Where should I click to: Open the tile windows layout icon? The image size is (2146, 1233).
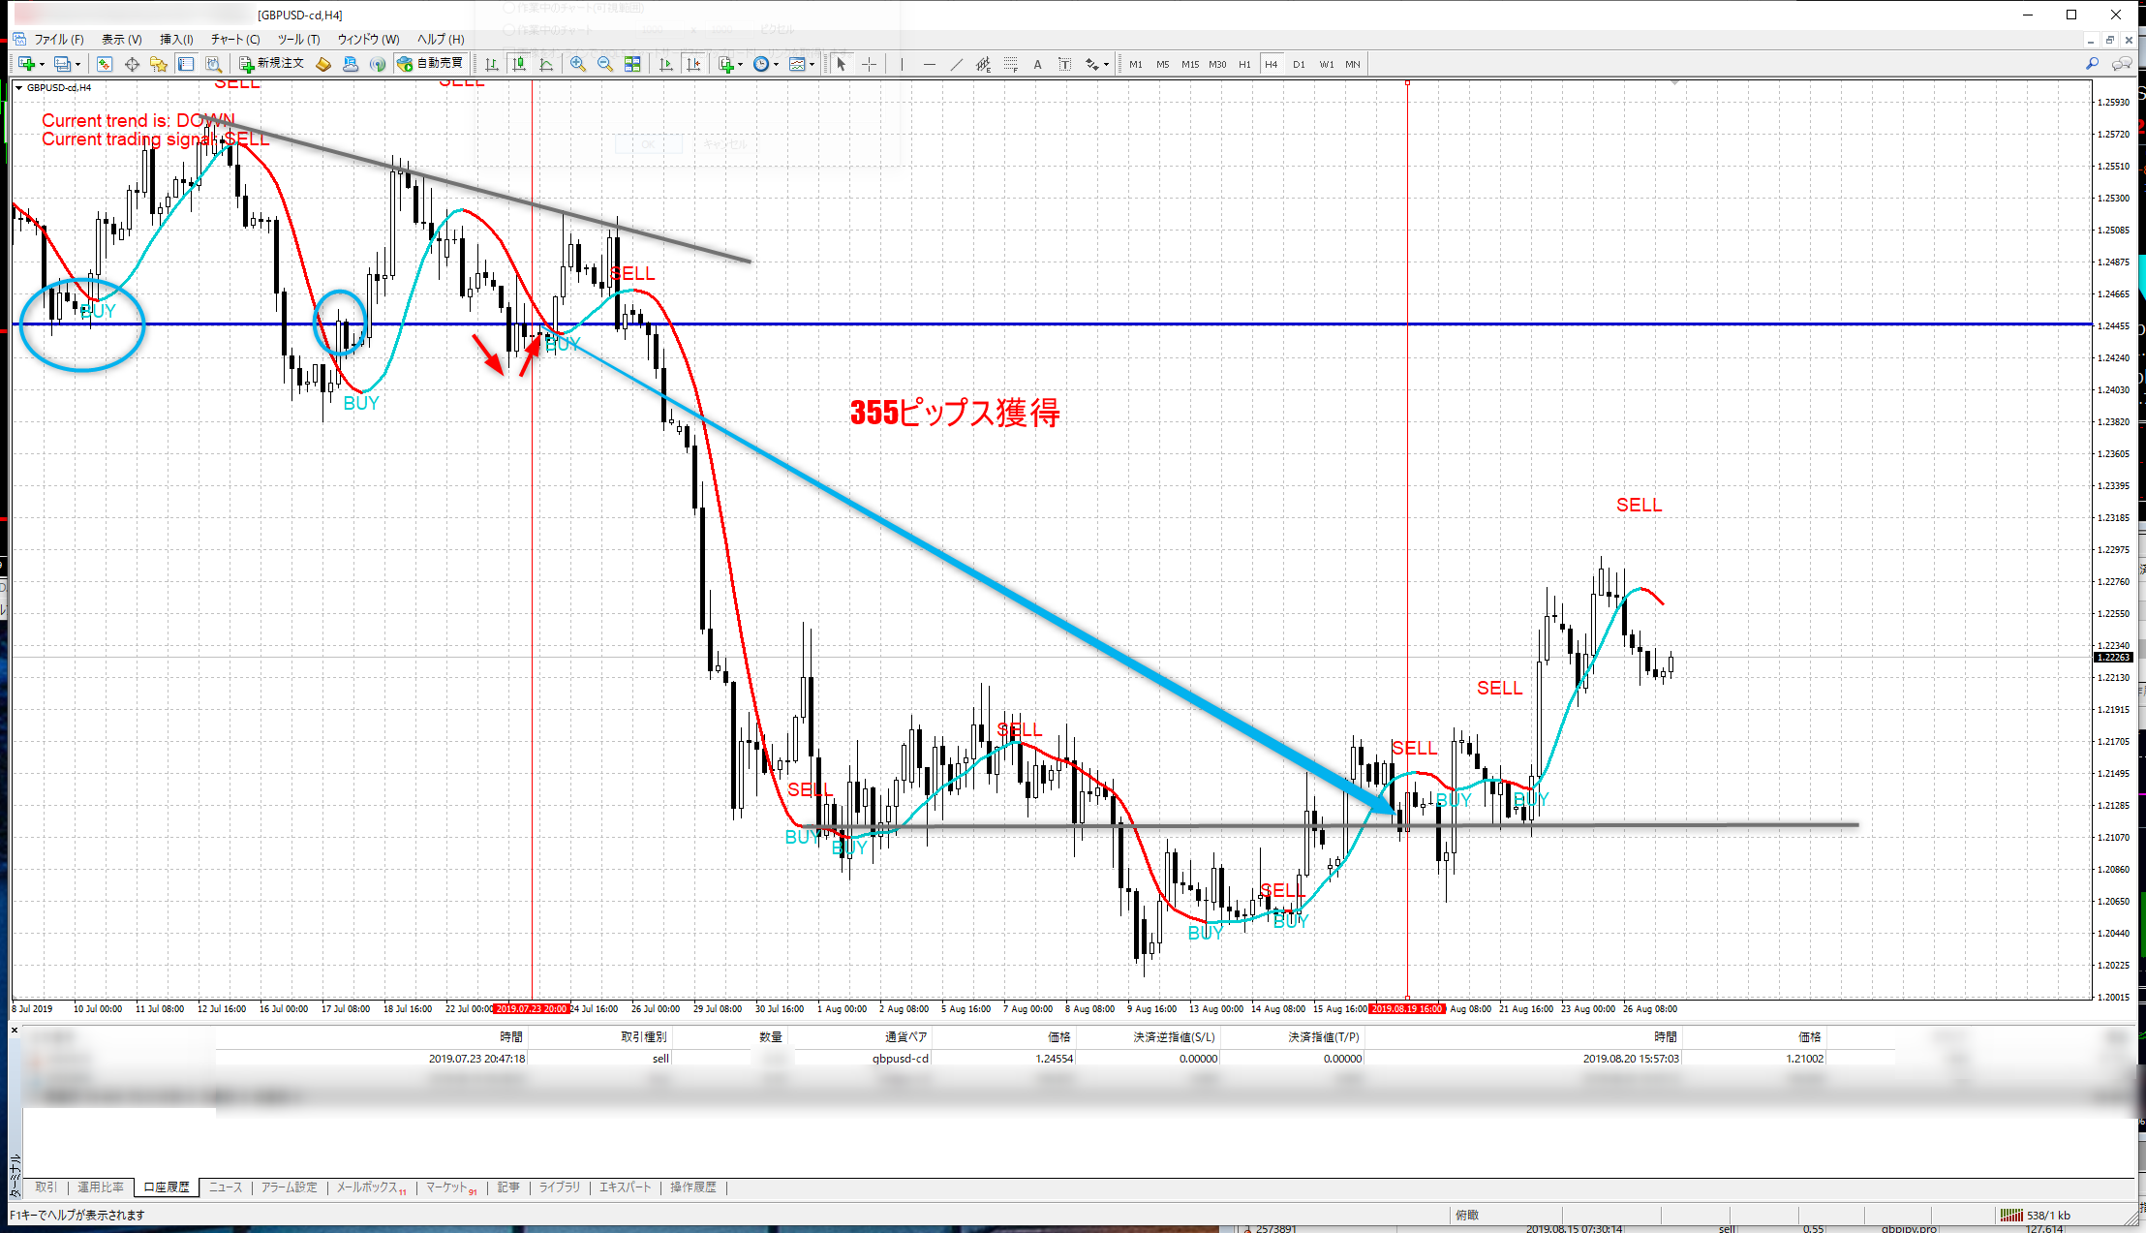tap(632, 64)
